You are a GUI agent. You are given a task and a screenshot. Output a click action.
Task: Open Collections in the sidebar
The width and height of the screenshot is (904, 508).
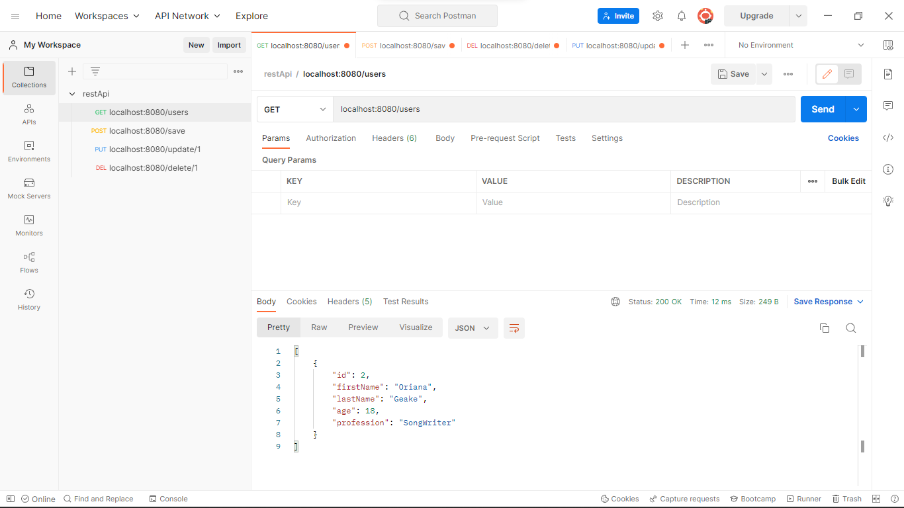[29, 77]
